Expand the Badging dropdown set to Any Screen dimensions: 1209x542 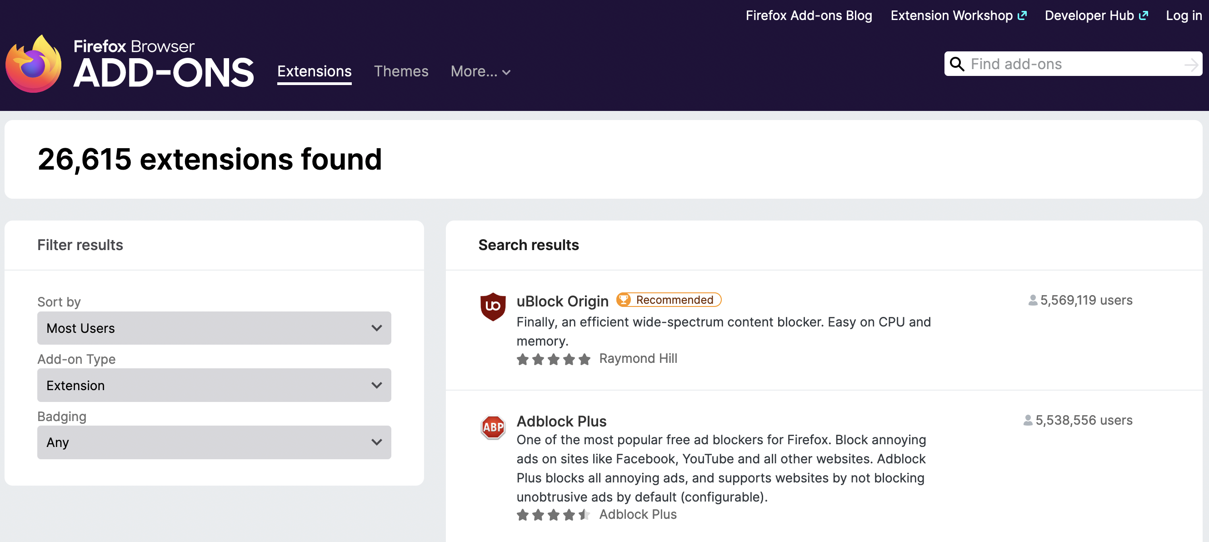[214, 442]
